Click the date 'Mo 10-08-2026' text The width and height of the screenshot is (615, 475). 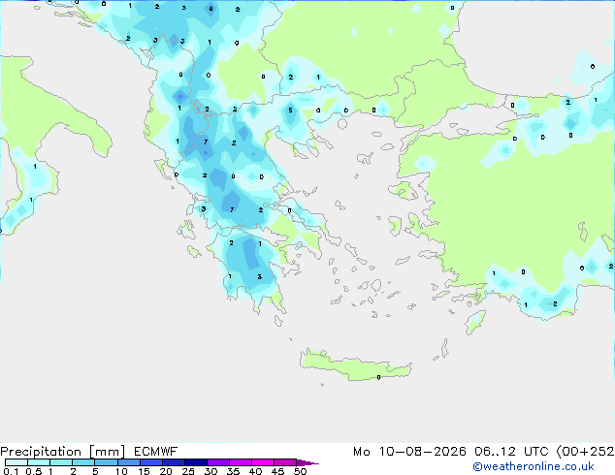409,452
